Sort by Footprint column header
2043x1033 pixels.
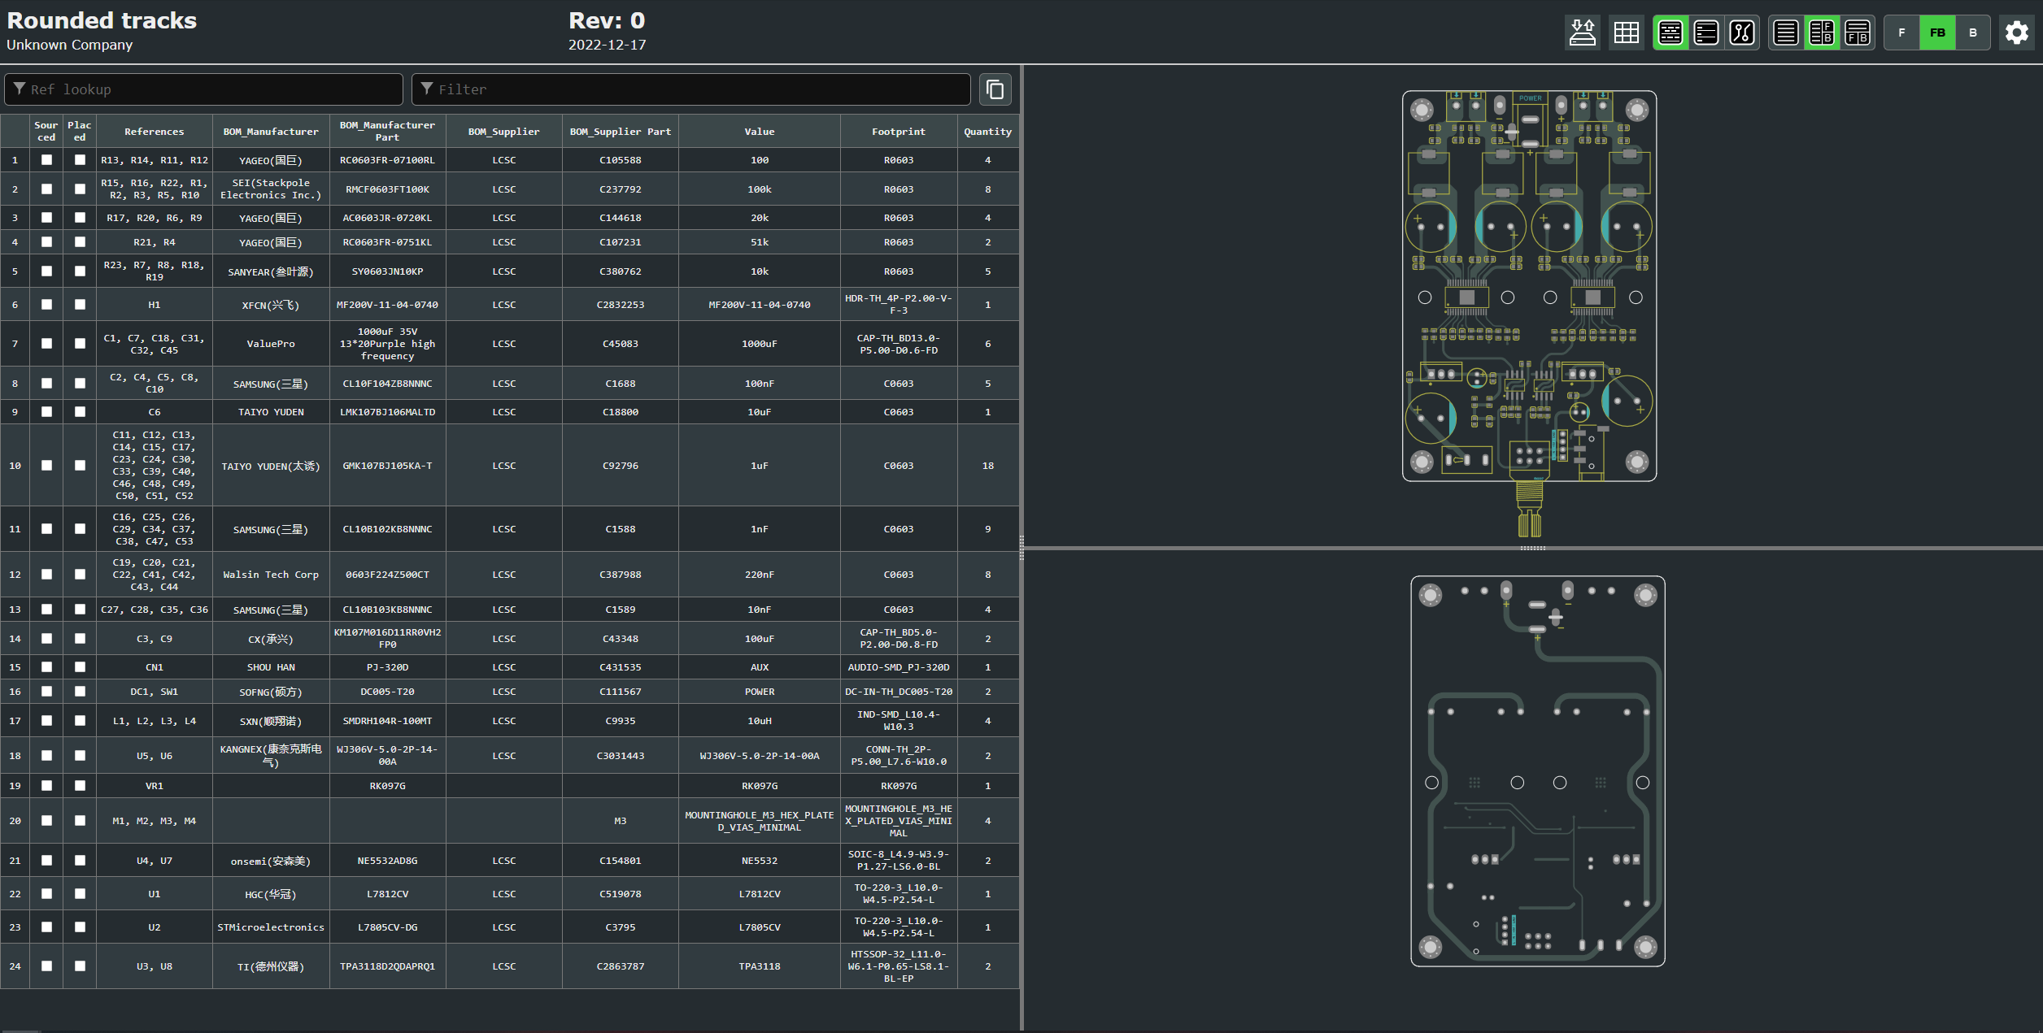[x=898, y=132]
